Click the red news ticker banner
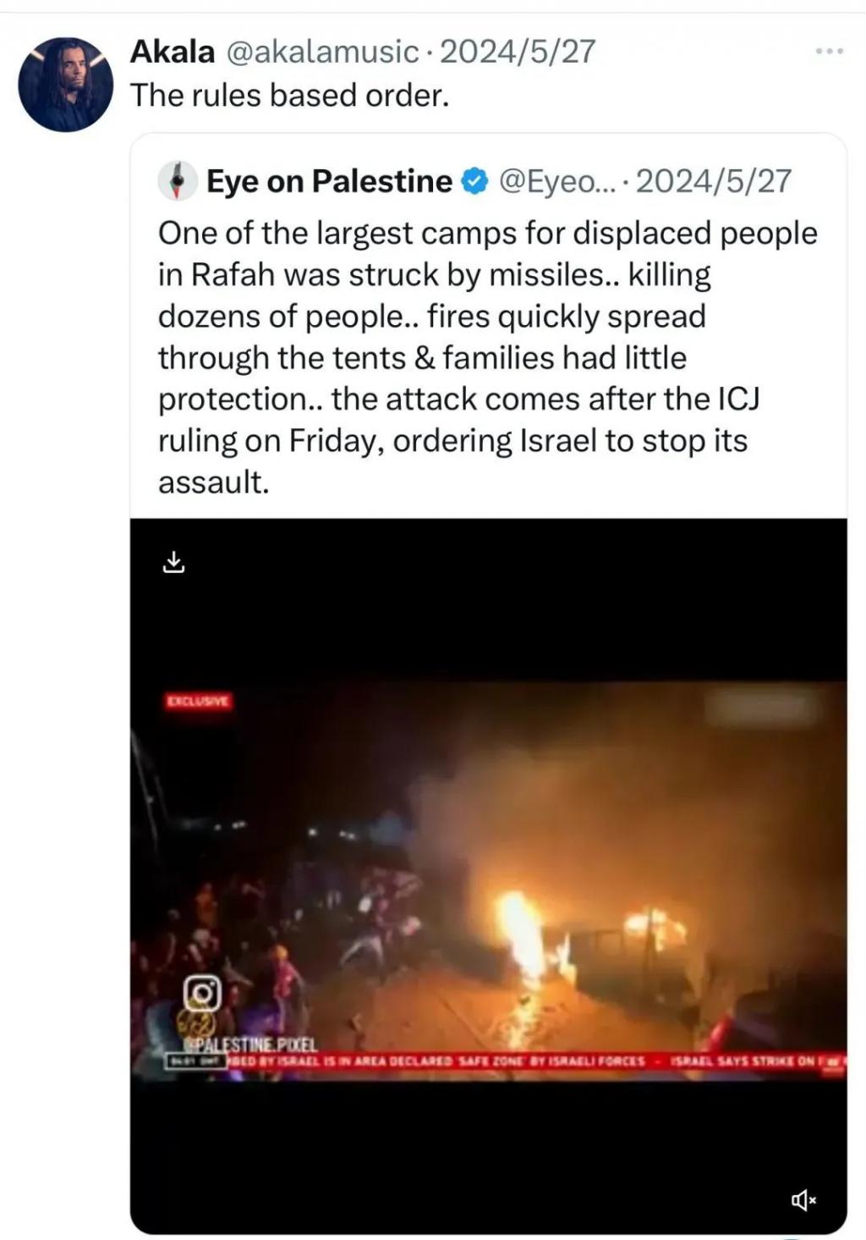 click(x=506, y=1061)
